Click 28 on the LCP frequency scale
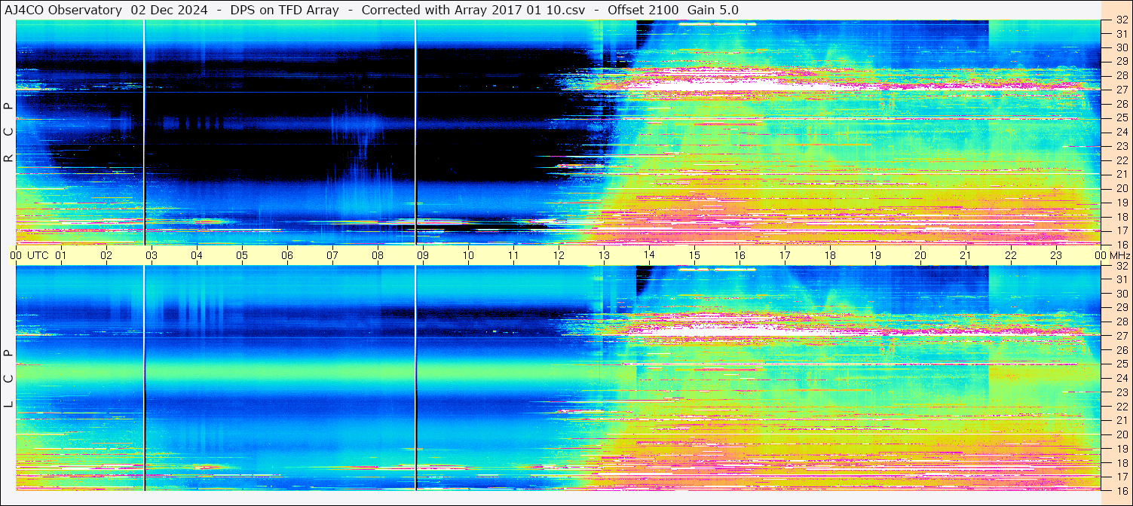The height and width of the screenshot is (506, 1133). tap(1122, 322)
